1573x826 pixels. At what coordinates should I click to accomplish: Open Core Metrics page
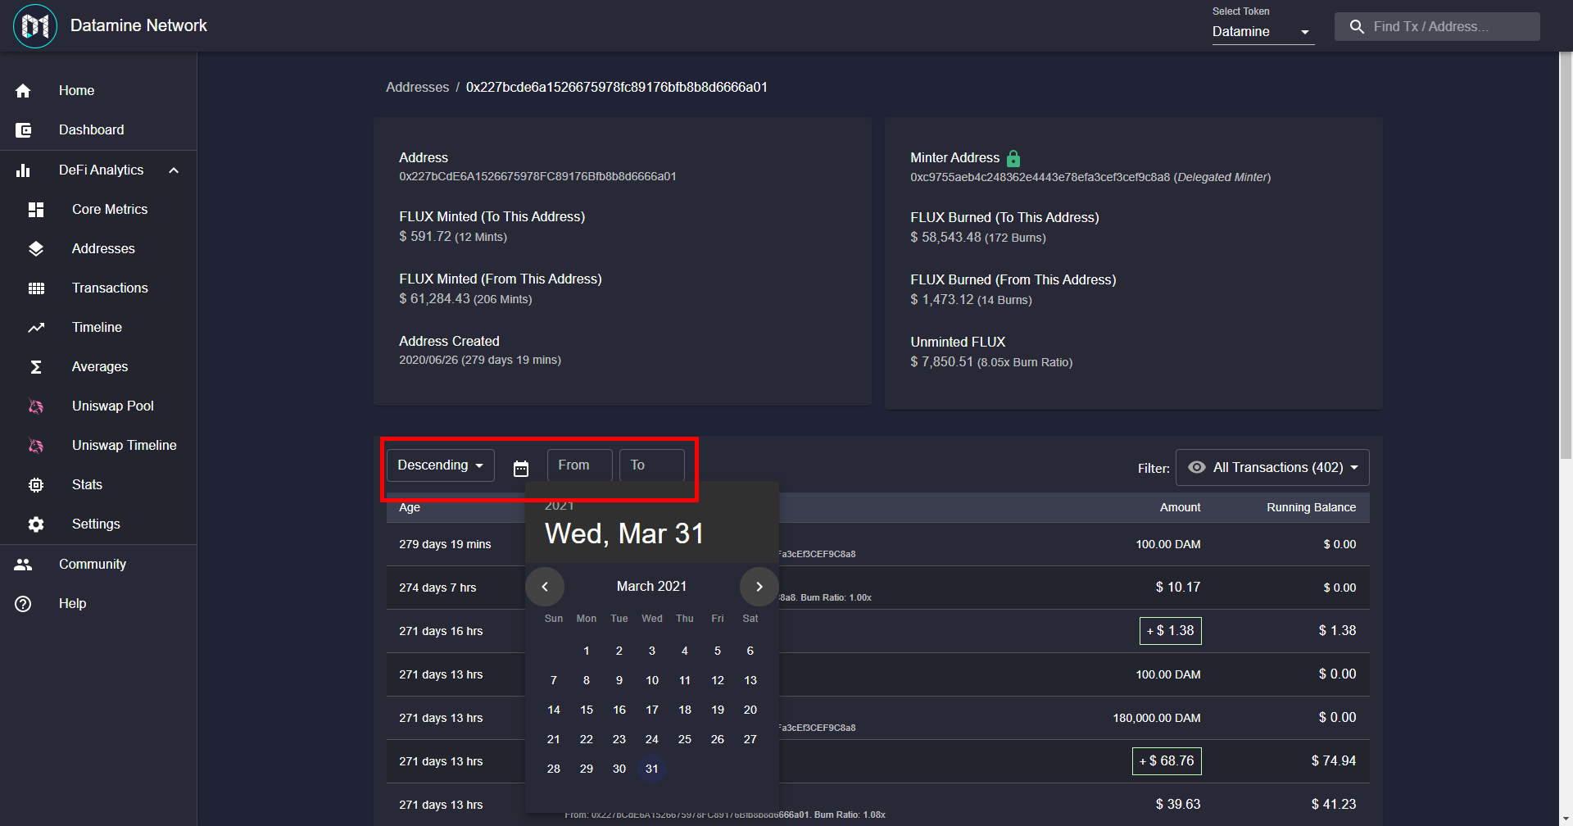pyautogui.click(x=98, y=210)
